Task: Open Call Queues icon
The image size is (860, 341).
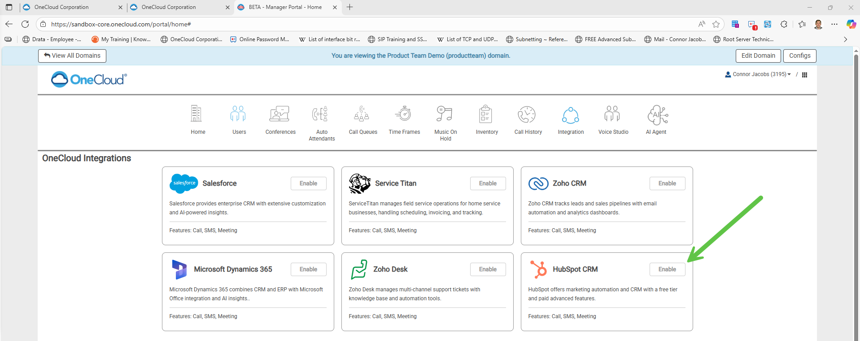Action: 362,115
